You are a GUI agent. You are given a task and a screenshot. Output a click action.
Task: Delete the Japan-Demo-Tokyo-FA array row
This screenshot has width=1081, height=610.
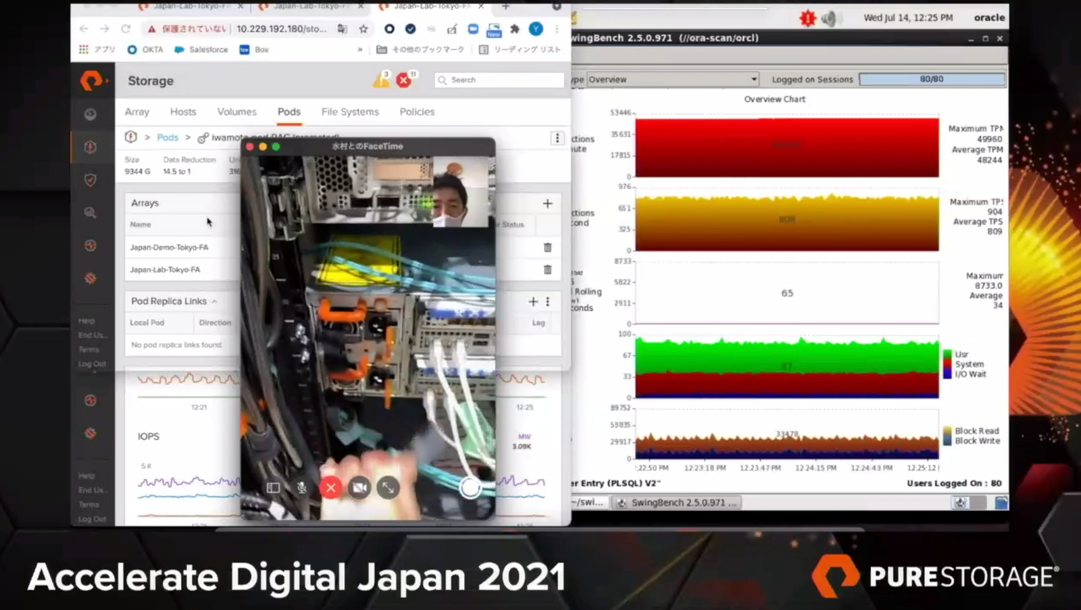click(548, 247)
